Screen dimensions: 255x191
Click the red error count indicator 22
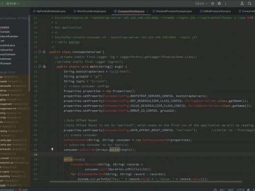tap(250, 18)
